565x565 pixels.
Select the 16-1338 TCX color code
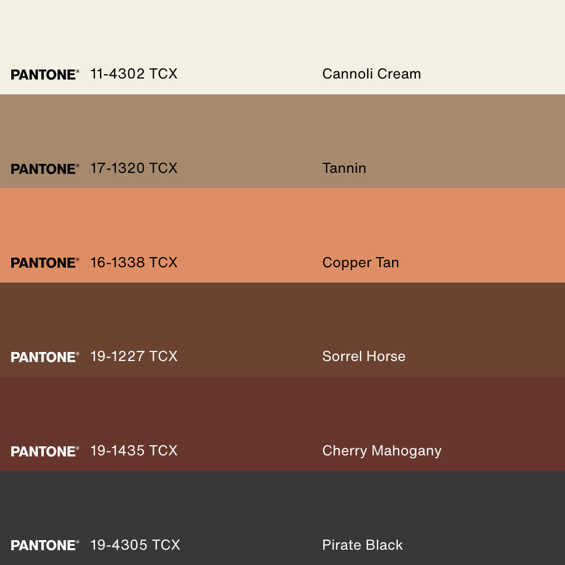pyautogui.click(x=134, y=263)
